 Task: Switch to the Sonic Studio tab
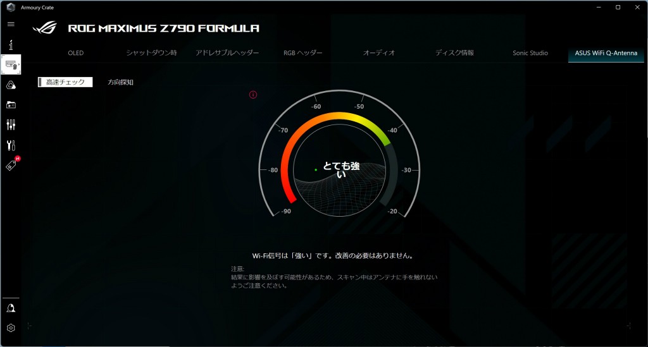pyautogui.click(x=530, y=53)
